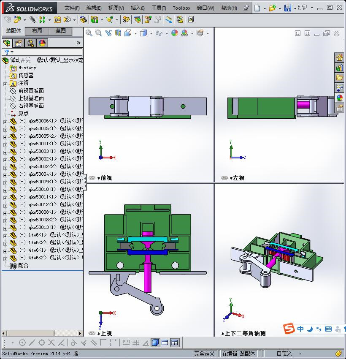
Task: Open the Hide/Show Items dropdown arrow
Action: point(167,34)
